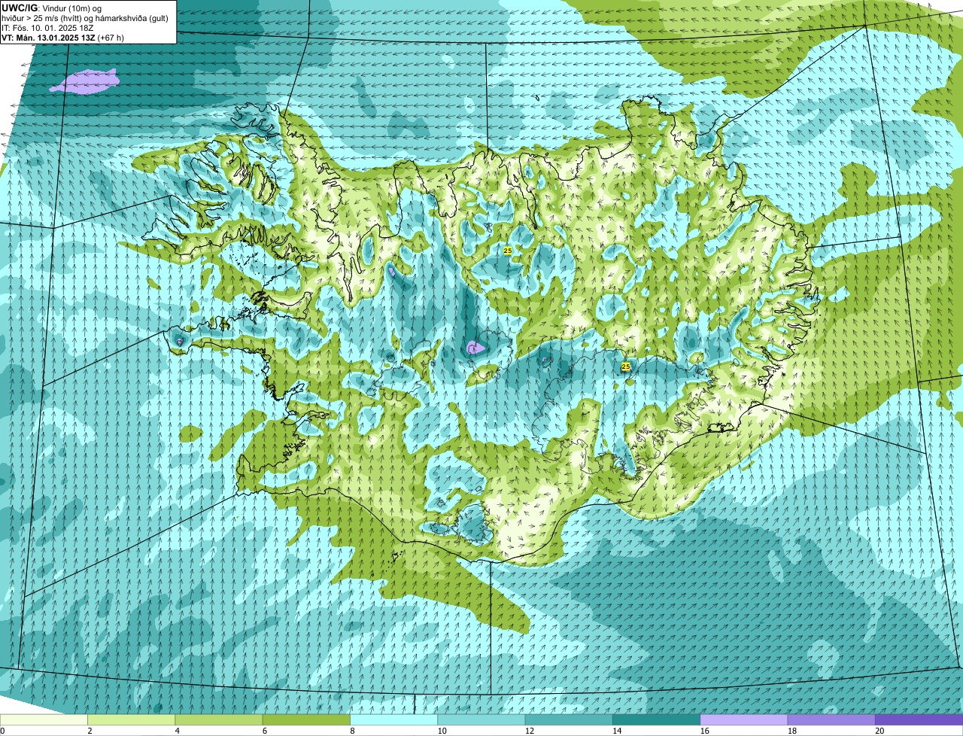Select the 2–4 m/s light green swatch
Image resolution: width=963 pixels, height=736 pixels.
tap(131, 720)
